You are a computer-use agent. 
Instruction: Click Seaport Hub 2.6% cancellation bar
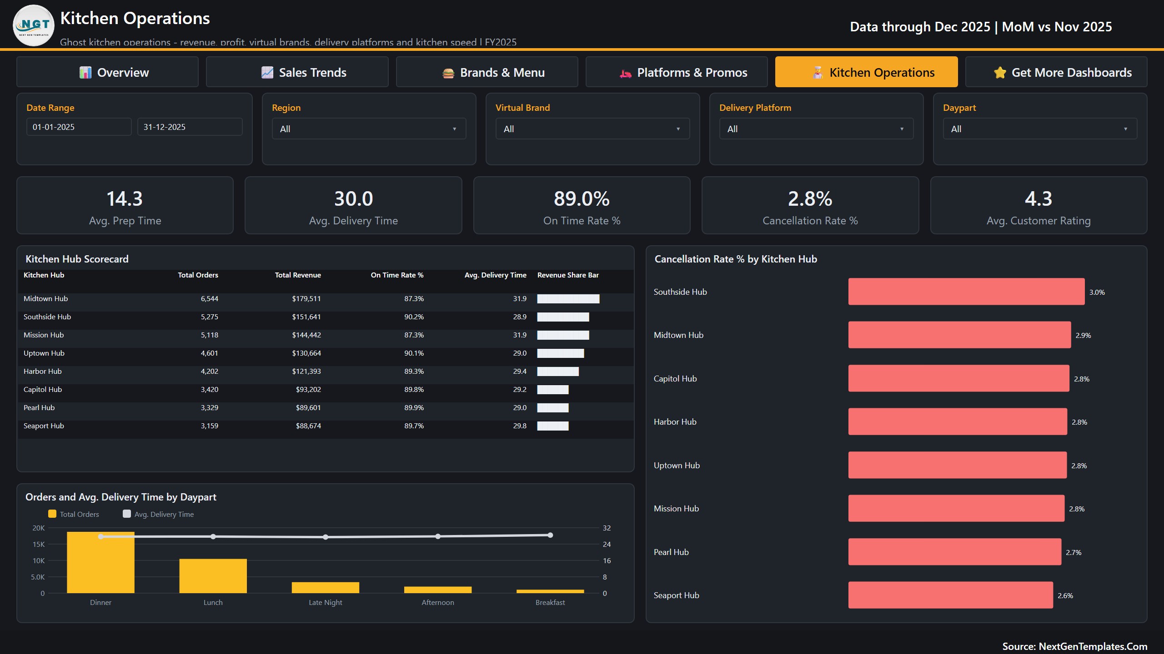[x=951, y=595]
